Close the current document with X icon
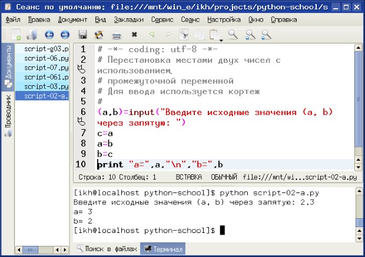The height and width of the screenshot is (257, 365). click(134, 35)
